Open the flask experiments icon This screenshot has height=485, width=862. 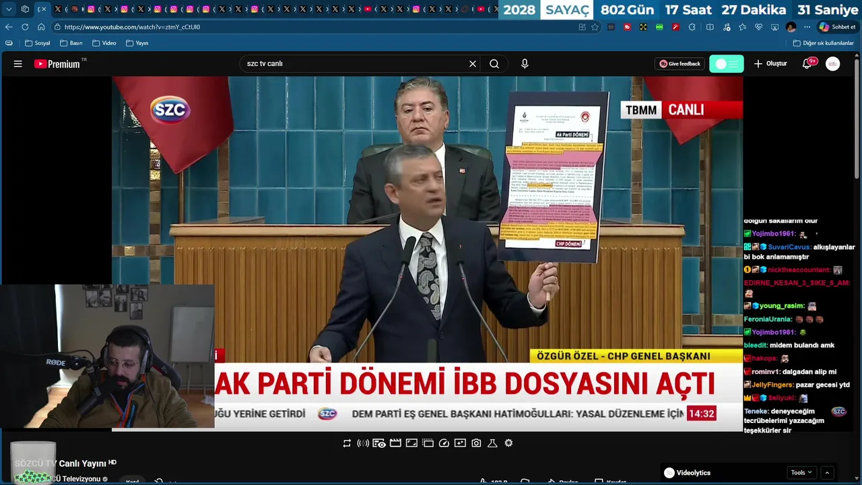492,443
